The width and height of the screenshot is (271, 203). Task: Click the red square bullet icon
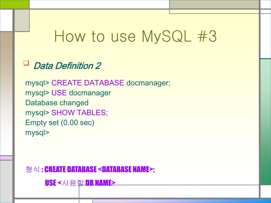coord(26,63)
